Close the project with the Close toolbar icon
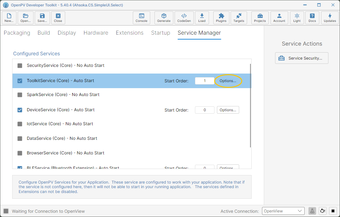Viewport: 340px width, 217px height. click(x=58, y=18)
